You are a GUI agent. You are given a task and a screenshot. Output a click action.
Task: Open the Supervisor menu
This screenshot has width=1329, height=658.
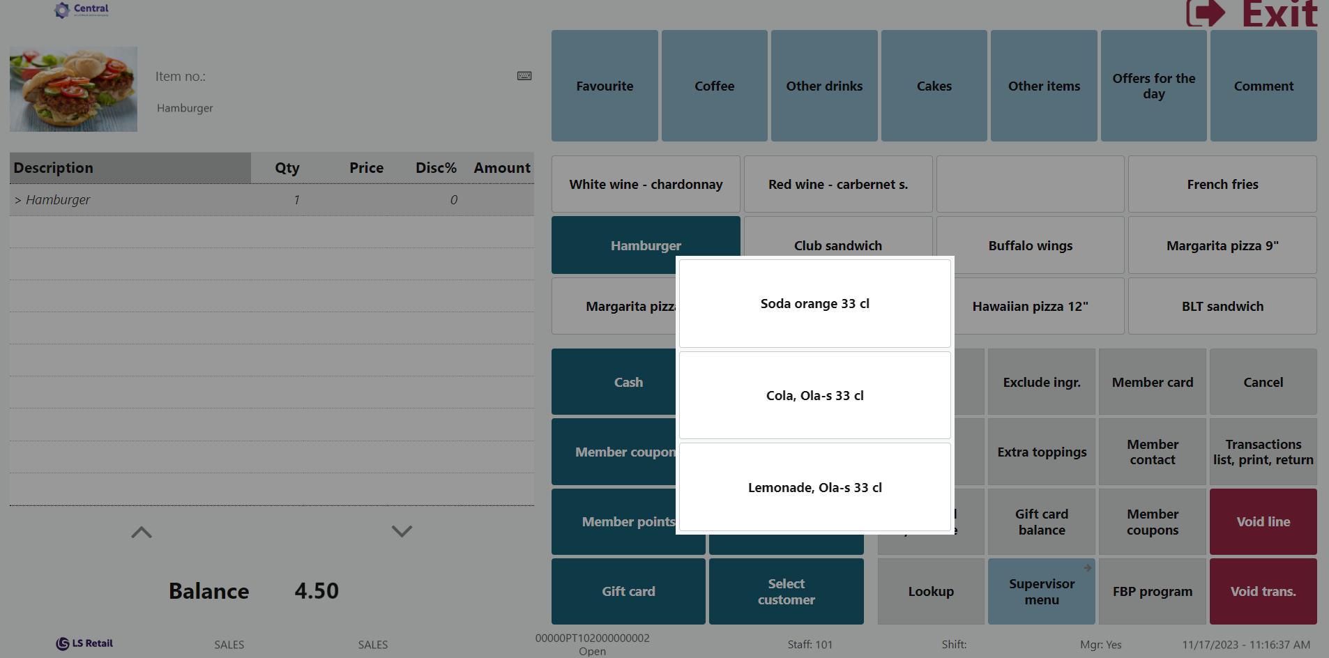point(1041,591)
